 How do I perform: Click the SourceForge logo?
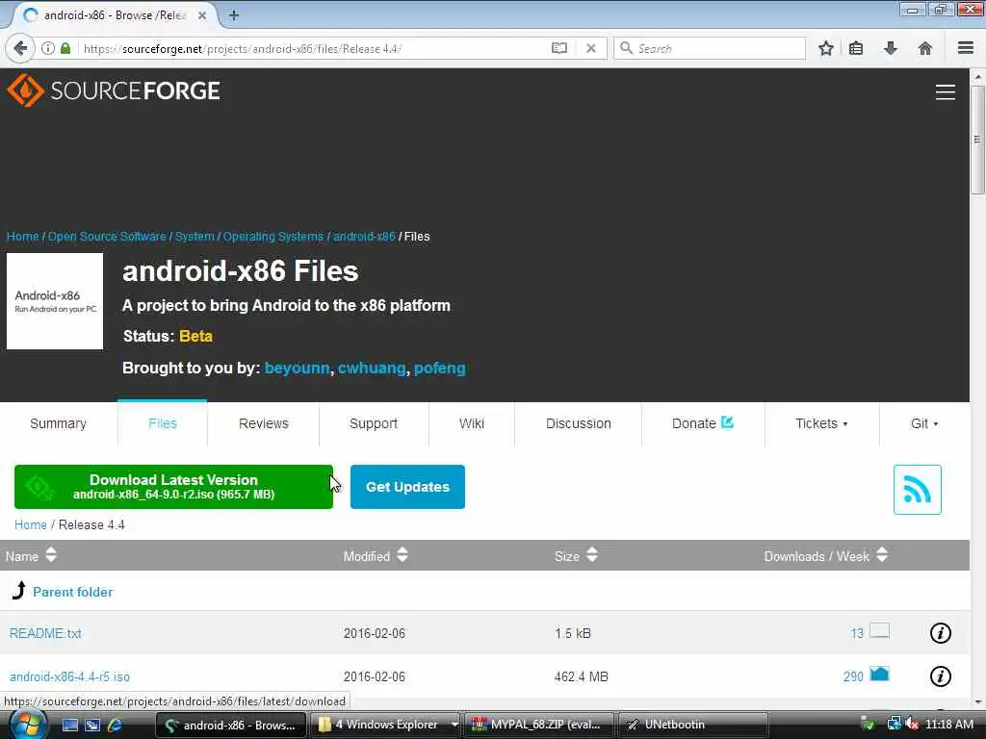tap(114, 90)
